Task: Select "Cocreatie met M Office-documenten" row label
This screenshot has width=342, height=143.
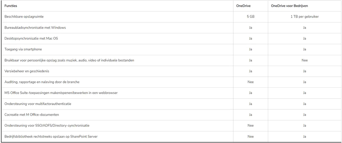Action: [x=32, y=115]
